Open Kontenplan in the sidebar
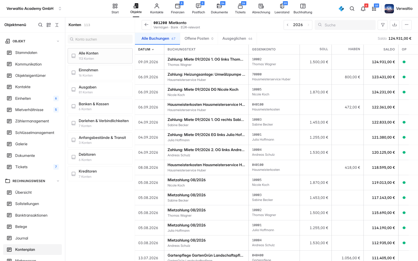The width and height of the screenshot is (418, 261). 33,250
